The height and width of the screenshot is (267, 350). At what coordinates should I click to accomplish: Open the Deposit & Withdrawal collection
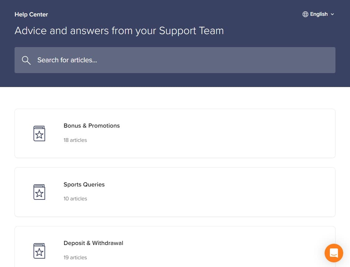[x=175, y=247]
